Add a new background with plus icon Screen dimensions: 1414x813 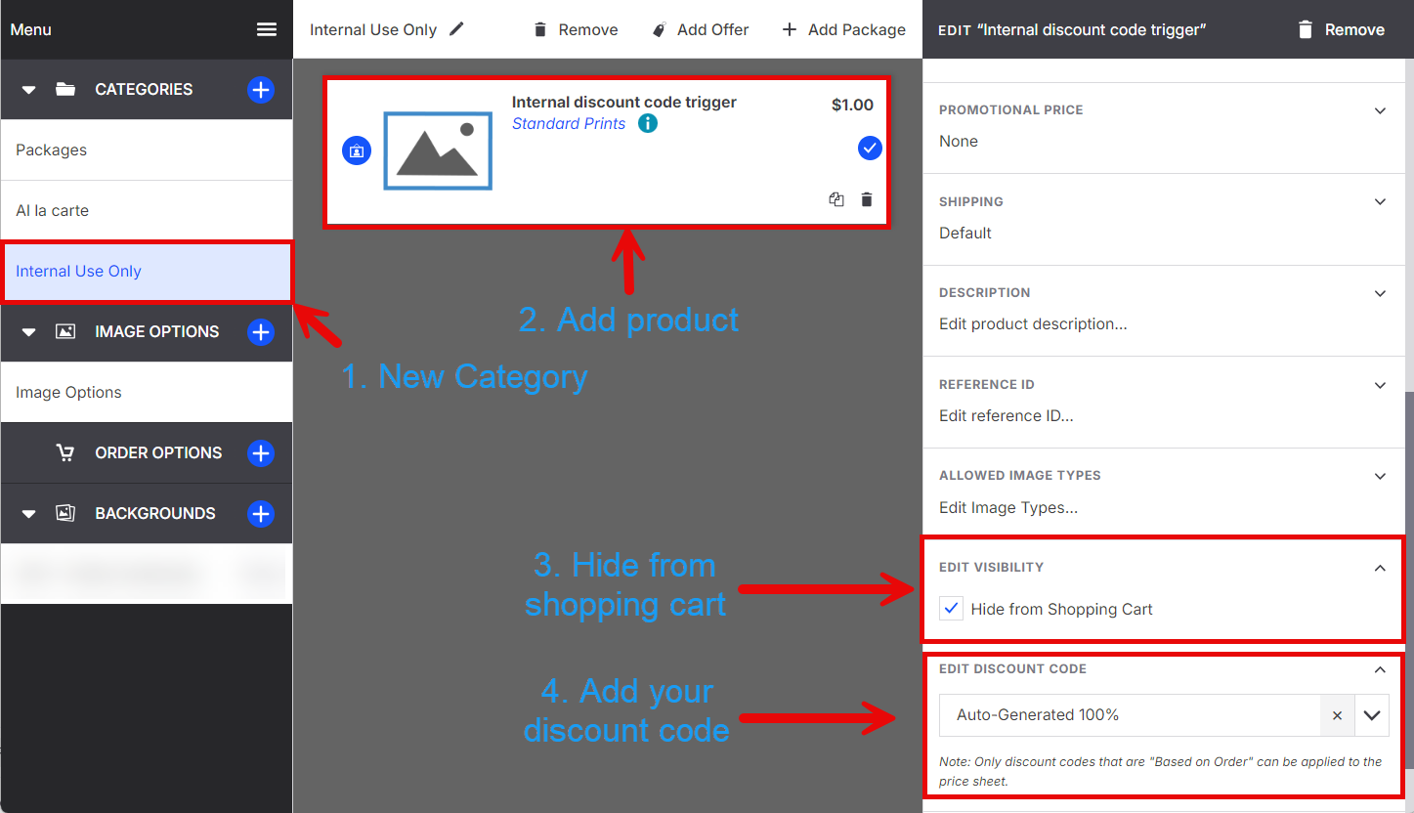260,514
